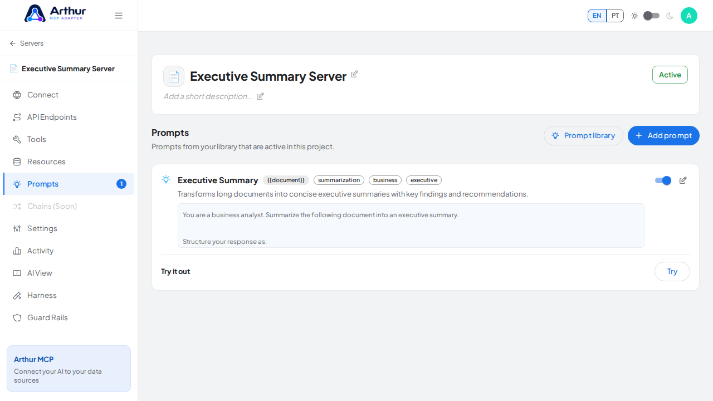713x401 pixels.
Task: Edit the Executive Summary prompt
Action: click(683, 180)
